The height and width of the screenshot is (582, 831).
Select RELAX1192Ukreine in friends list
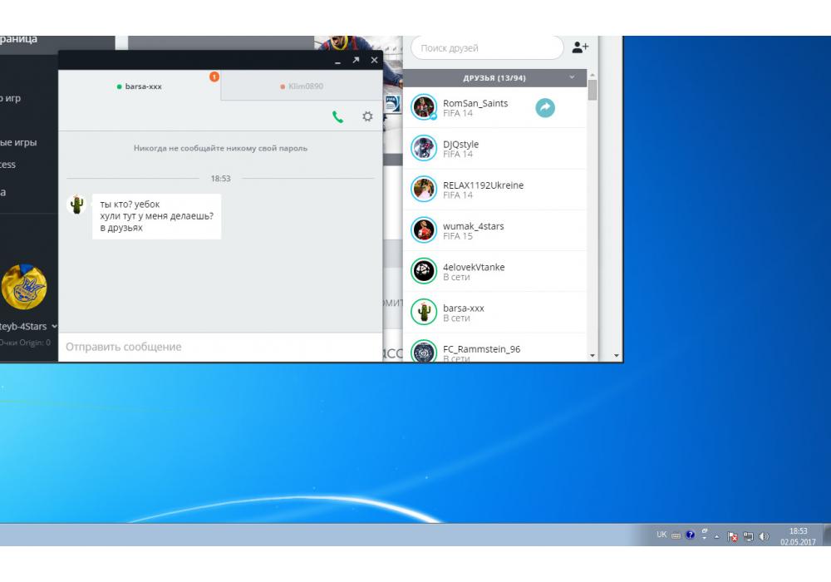pos(483,189)
